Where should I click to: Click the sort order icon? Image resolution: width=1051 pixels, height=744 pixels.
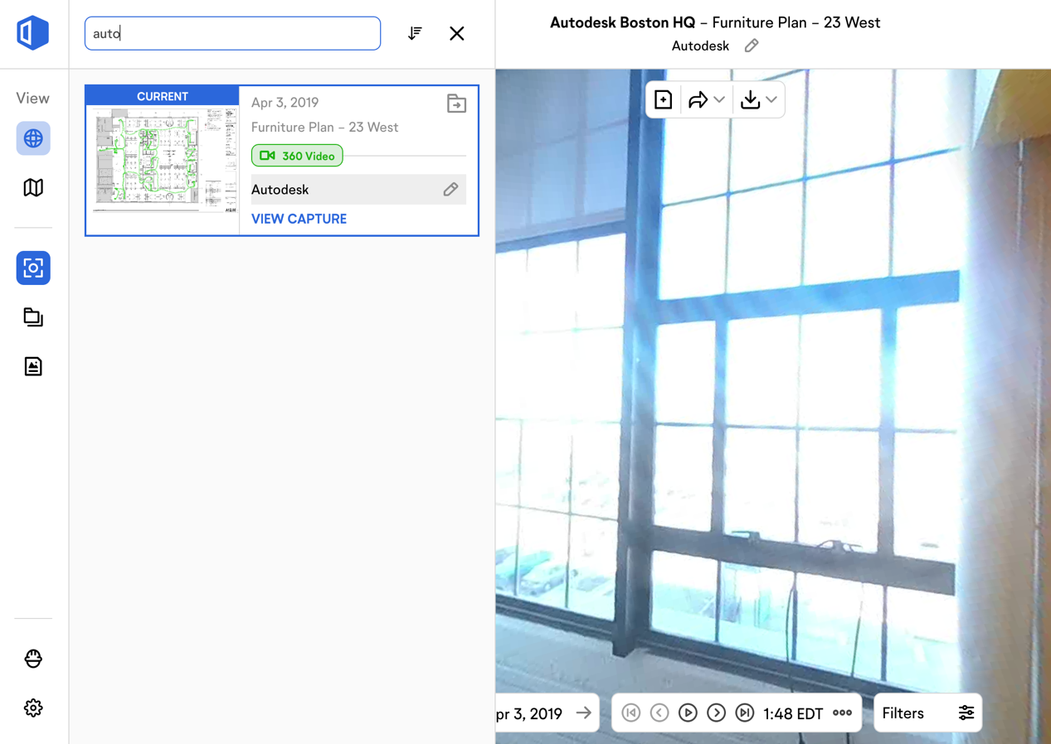[415, 33]
